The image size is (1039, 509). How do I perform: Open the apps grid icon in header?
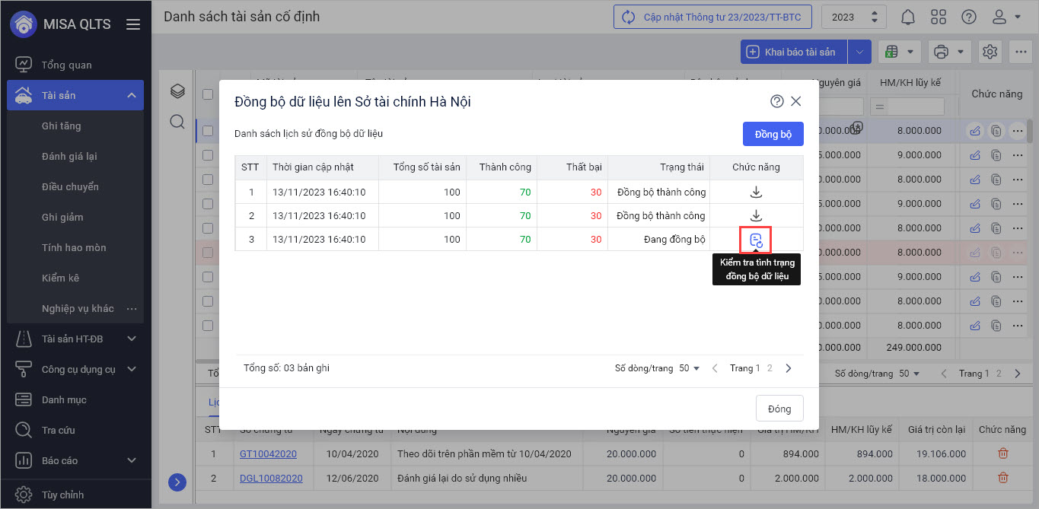(x=939, y=17)
